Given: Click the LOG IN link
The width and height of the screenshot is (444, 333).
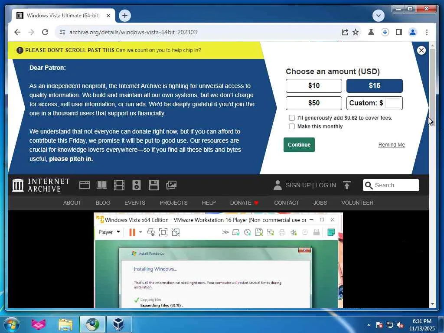Looking at the screenshot, I should (326, 185).
